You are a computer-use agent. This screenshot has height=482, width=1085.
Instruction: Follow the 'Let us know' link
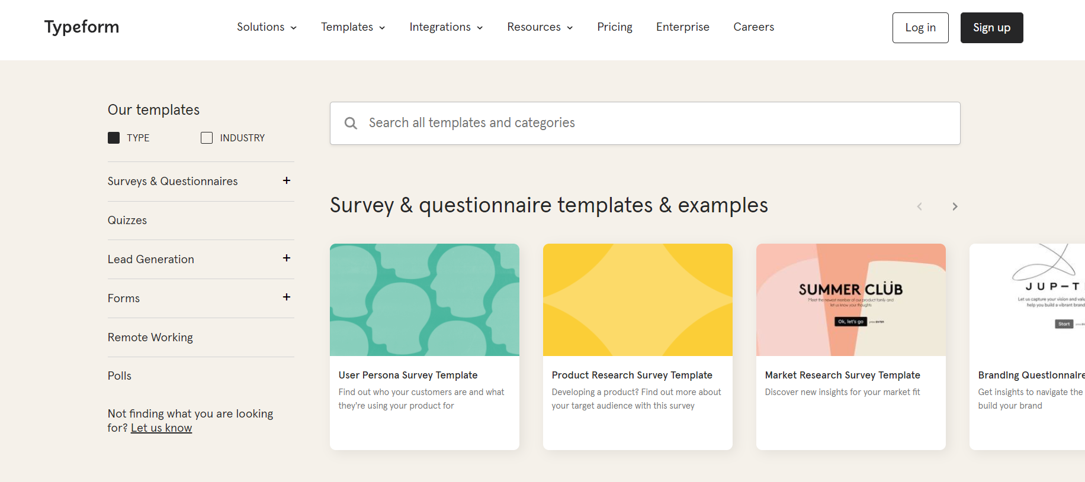(x=161, y=428)
